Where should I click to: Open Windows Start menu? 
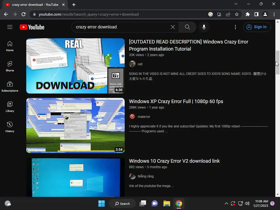(x=102, y=203)
